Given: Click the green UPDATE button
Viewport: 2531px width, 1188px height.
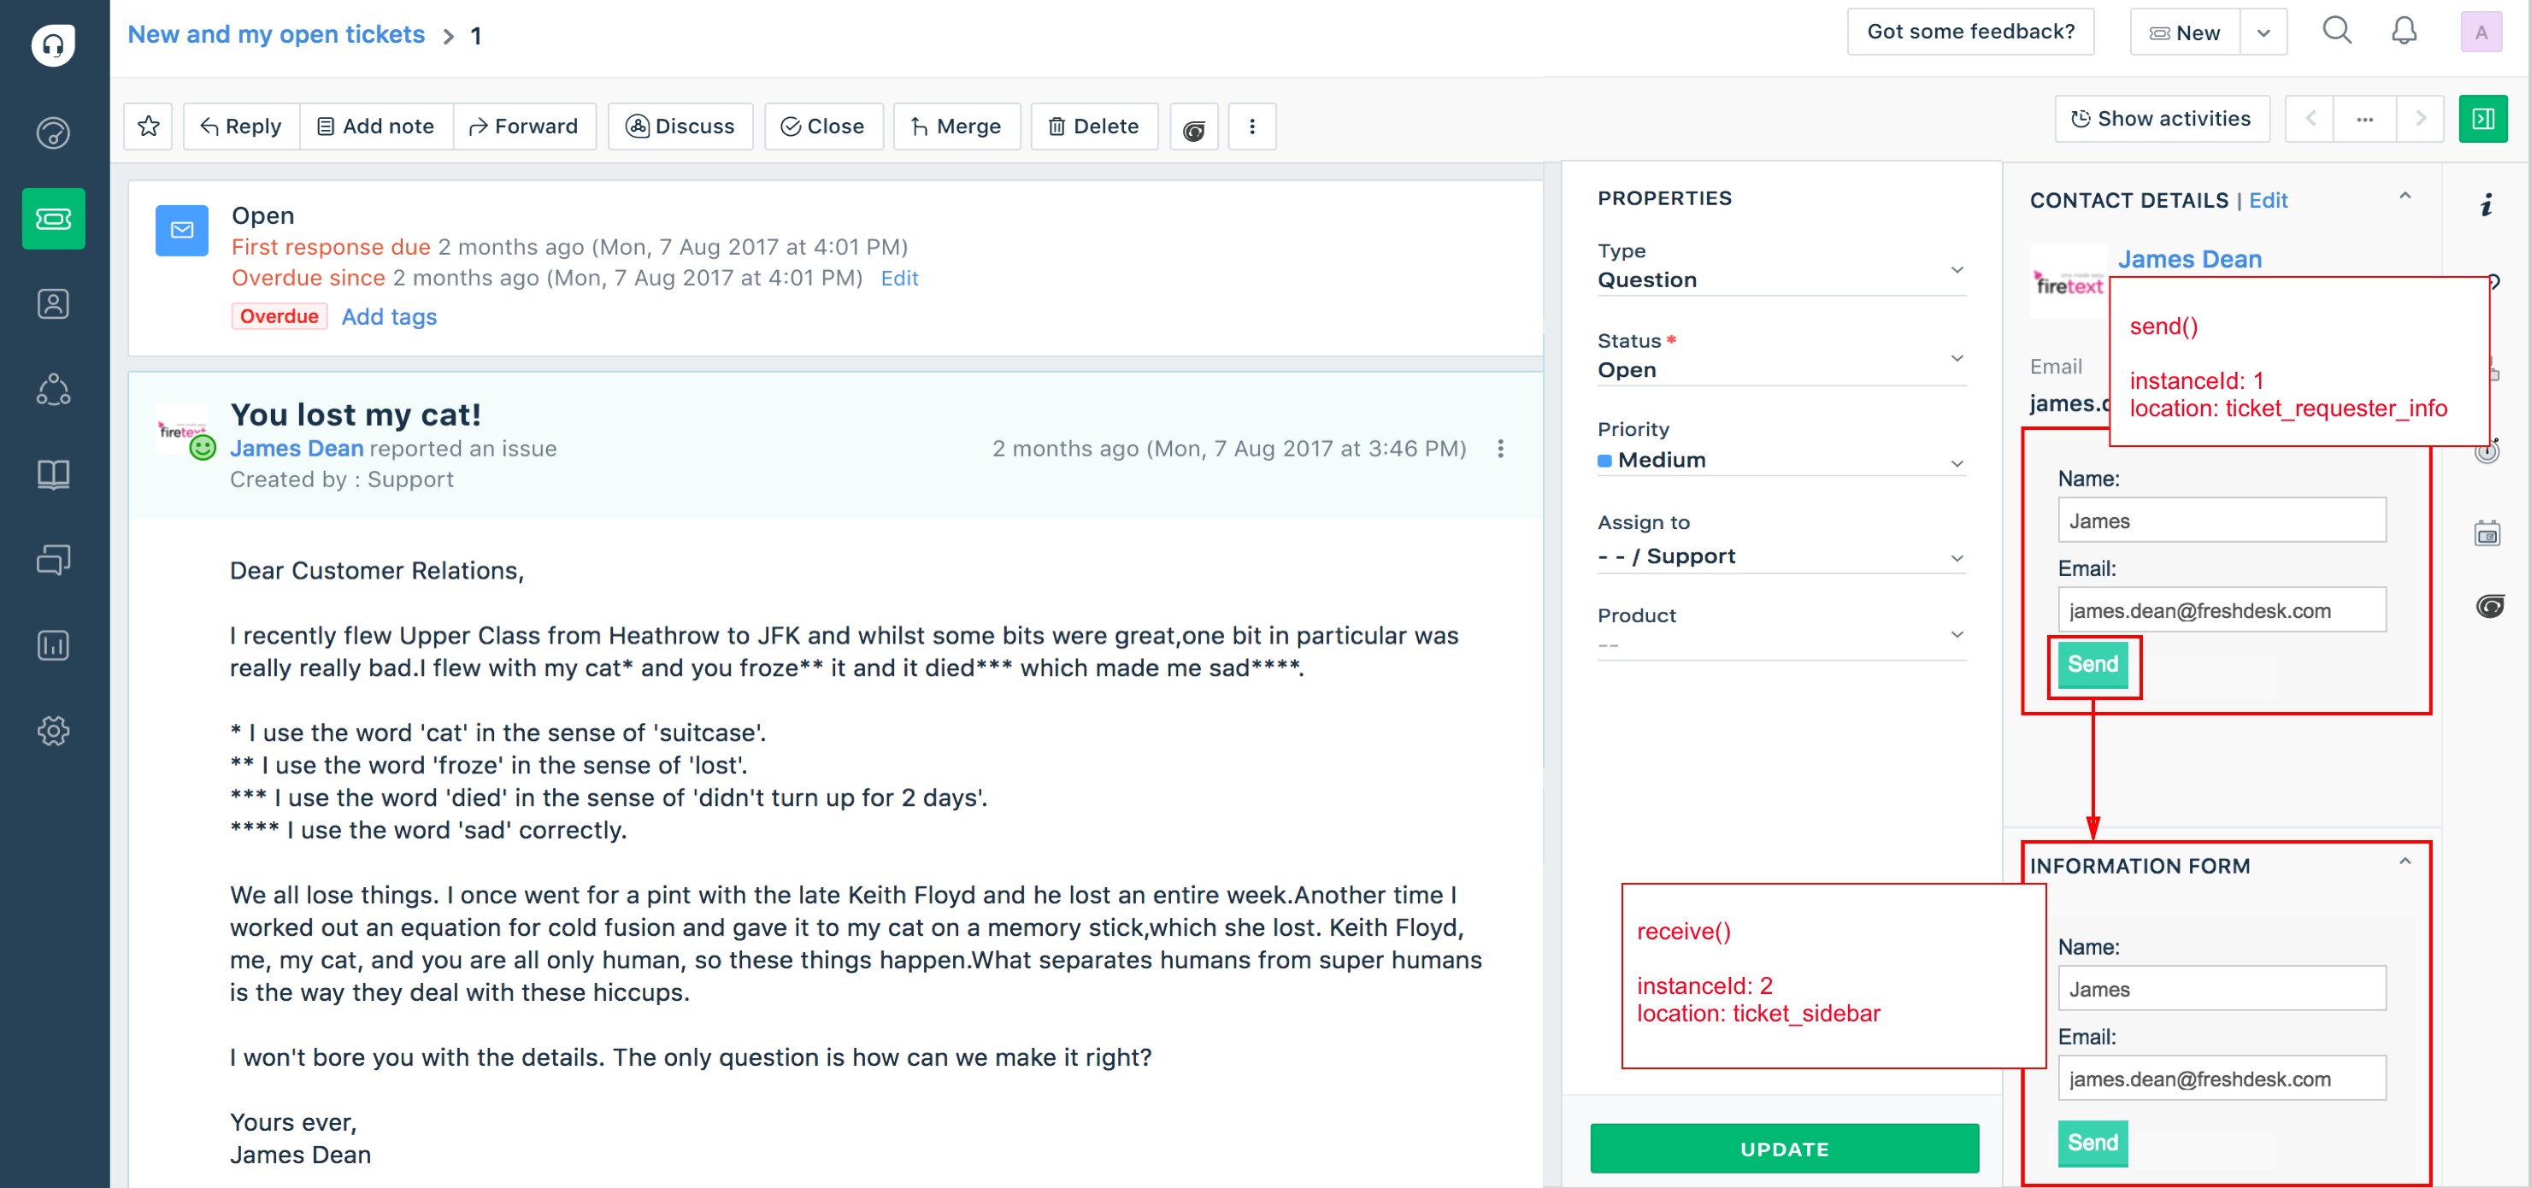Looking at the screenshot, I should click(1784, 1148).
